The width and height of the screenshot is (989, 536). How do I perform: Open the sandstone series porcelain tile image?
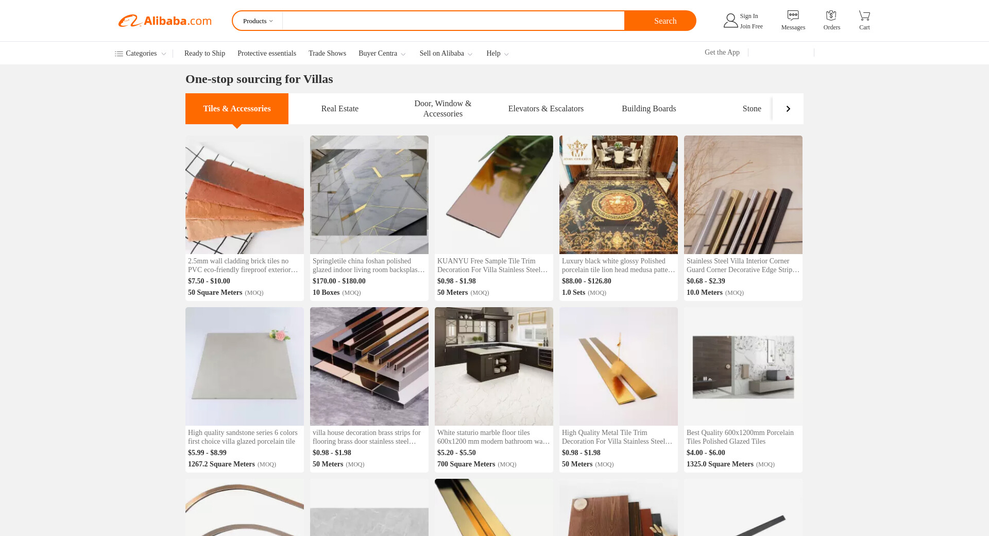(x=245, y=366)
